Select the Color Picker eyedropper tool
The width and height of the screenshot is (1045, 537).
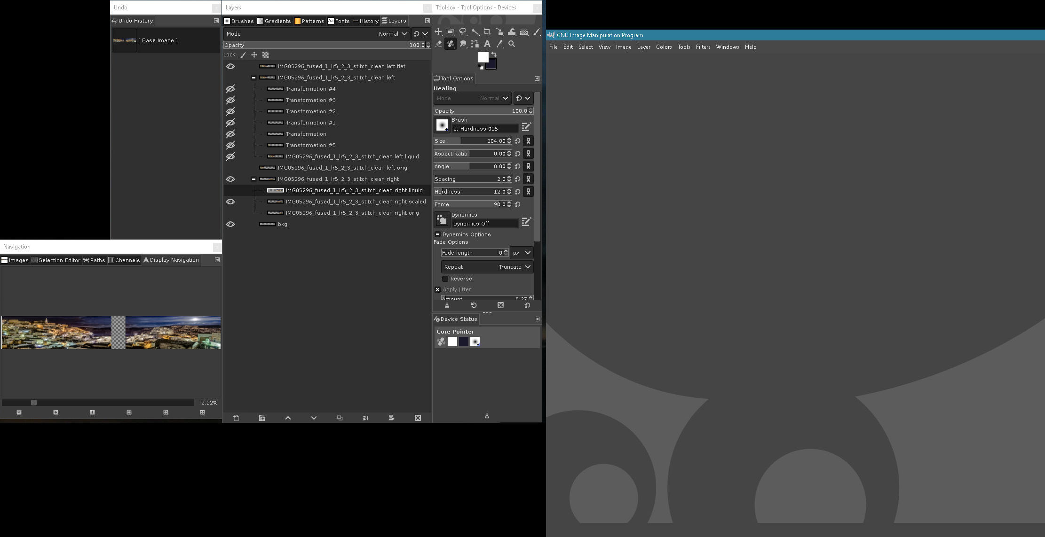click(x=499, y=44)
